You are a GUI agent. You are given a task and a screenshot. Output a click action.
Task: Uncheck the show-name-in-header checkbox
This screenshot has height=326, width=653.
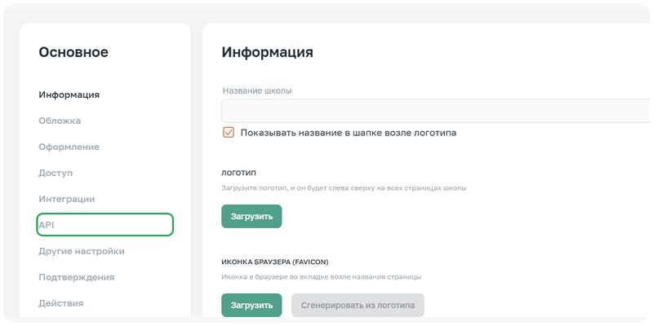click(x=229, y=132)
